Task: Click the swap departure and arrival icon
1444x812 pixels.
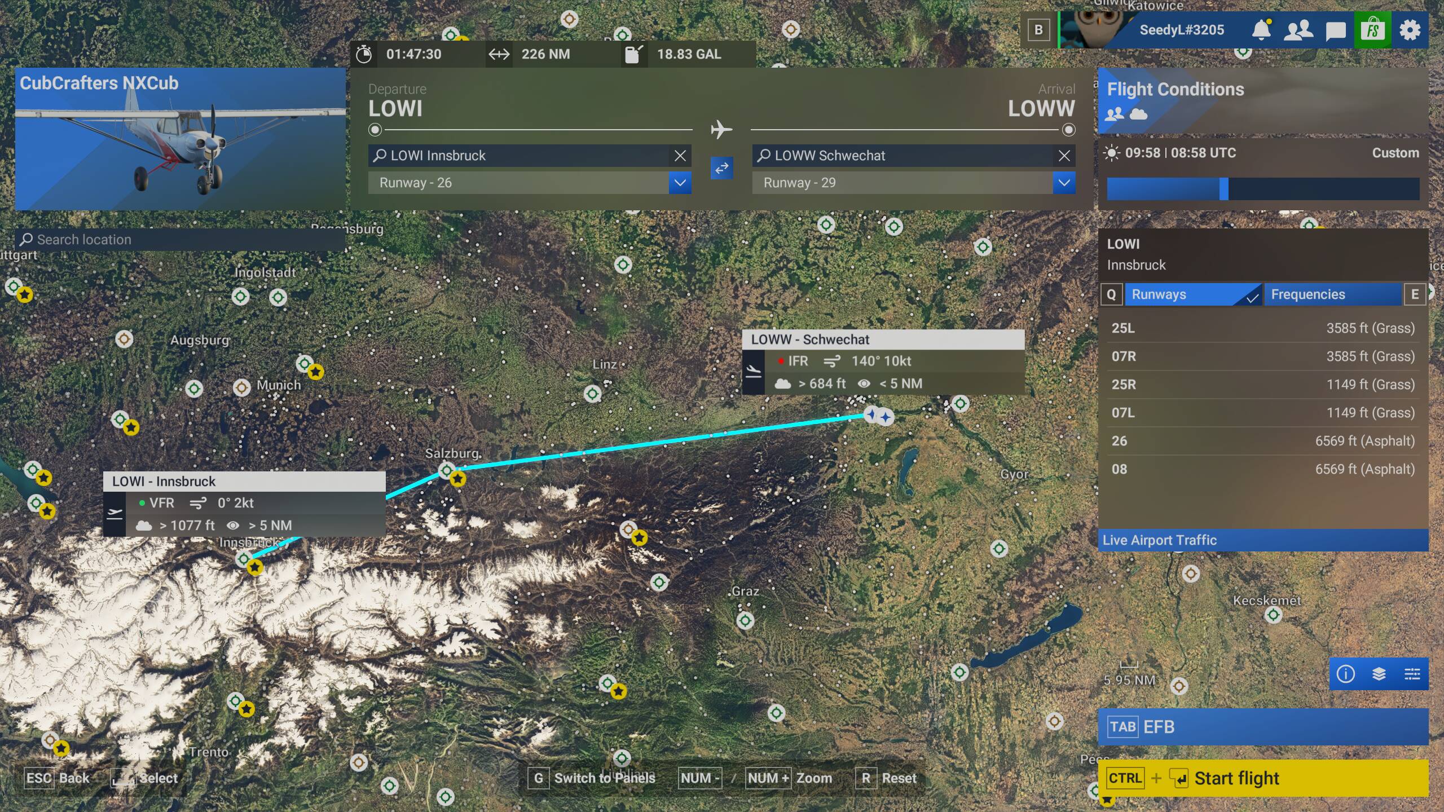Action: coord(721,167)
